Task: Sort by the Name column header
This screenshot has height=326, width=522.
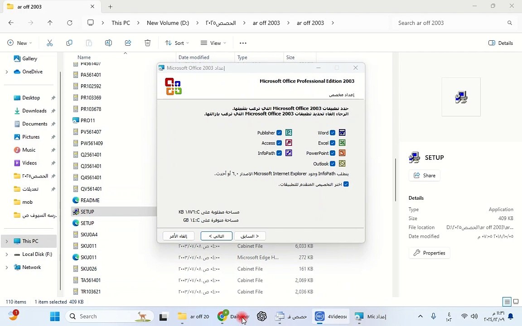Action: click(84, 57)
